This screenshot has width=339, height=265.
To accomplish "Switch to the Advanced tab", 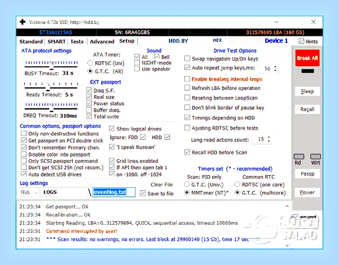I will coord(102,41).
